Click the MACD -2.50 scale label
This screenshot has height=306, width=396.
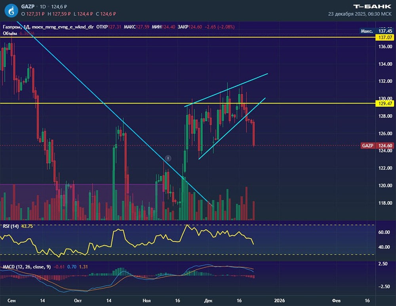point(384,287)
